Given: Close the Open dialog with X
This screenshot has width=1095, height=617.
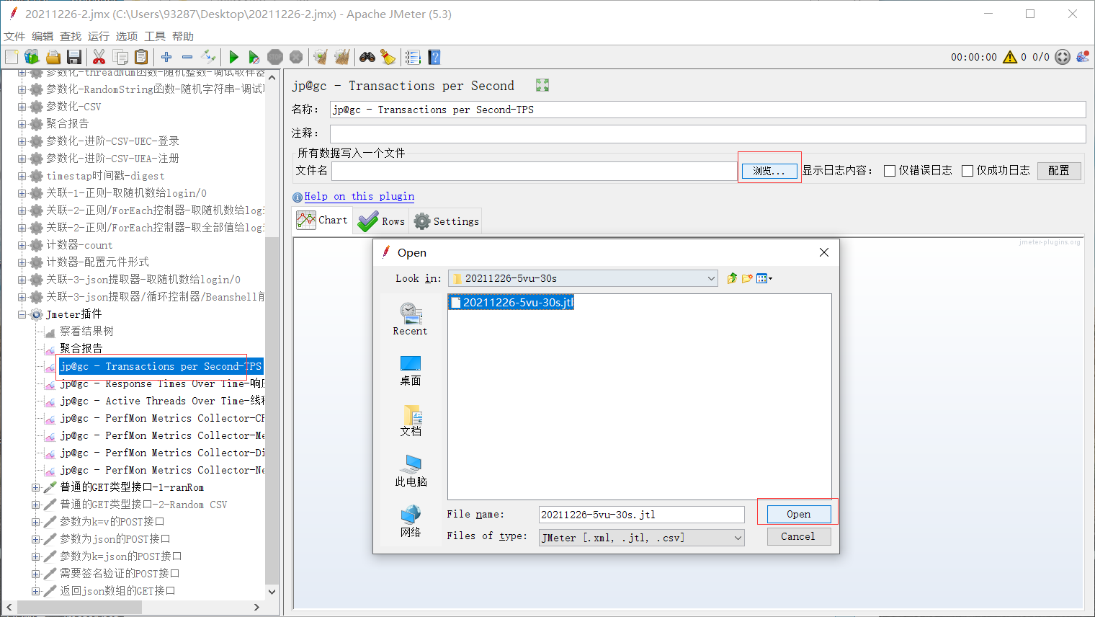Looking at the screenshot, I should click(x=824, y=252).
